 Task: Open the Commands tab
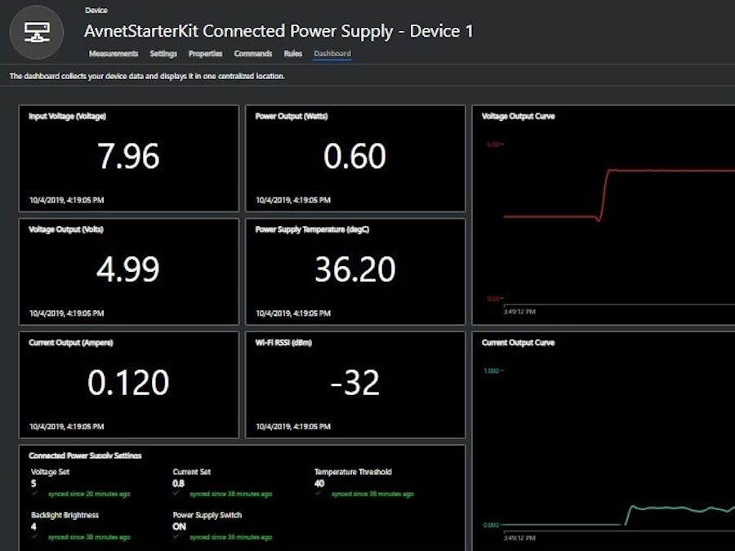point(252,53)
